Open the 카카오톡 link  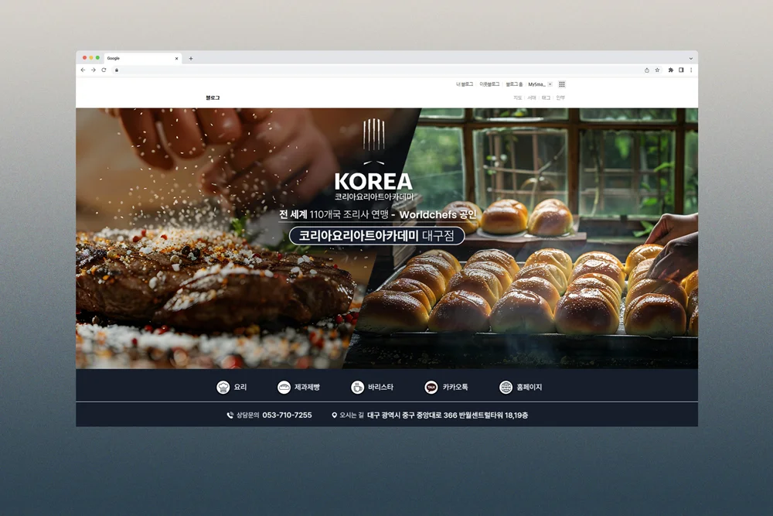[x=455, y=388]
